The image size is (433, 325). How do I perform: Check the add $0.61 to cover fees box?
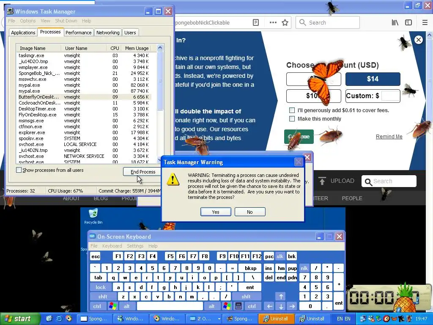pos(292,110)
